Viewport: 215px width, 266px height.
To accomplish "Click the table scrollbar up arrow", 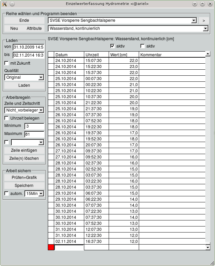I will [208, 54].
